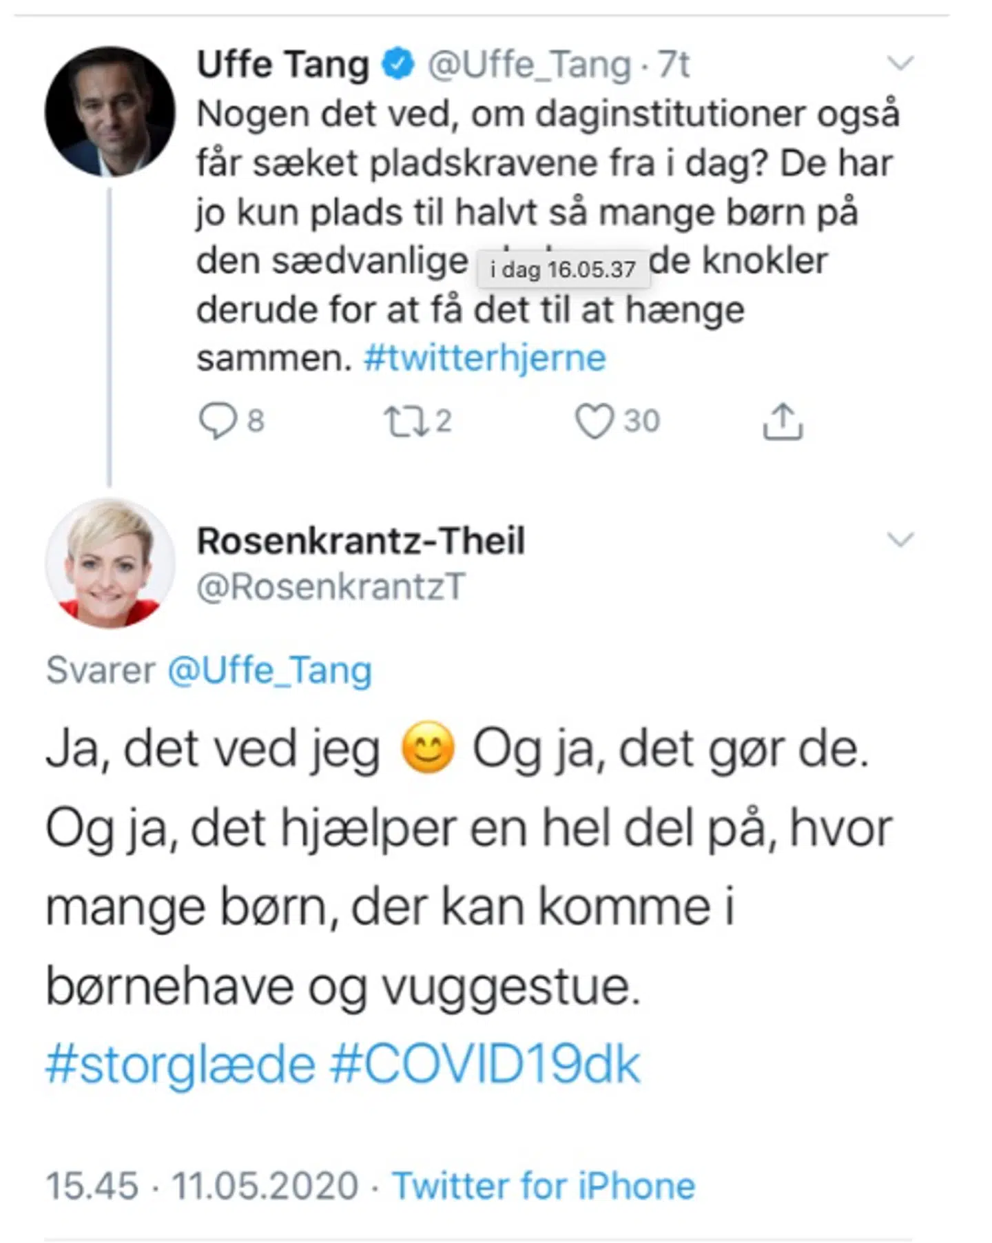Click the Uffe Tang display name
This screenshot has width=992, height=1243.
(x=283, y=65)
